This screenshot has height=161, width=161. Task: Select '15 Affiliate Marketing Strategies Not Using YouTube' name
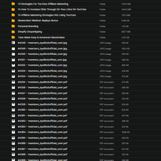47,15
